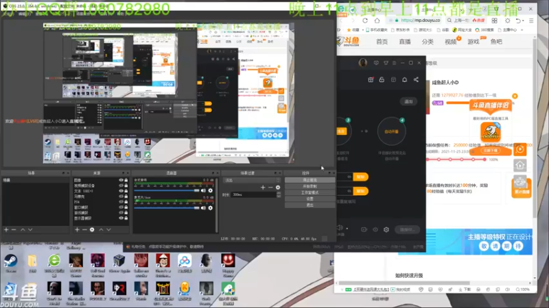Toggle visibility eye of the 显示器捕获 source
This screenshot has height=308, width=549.
pos(121,218)
